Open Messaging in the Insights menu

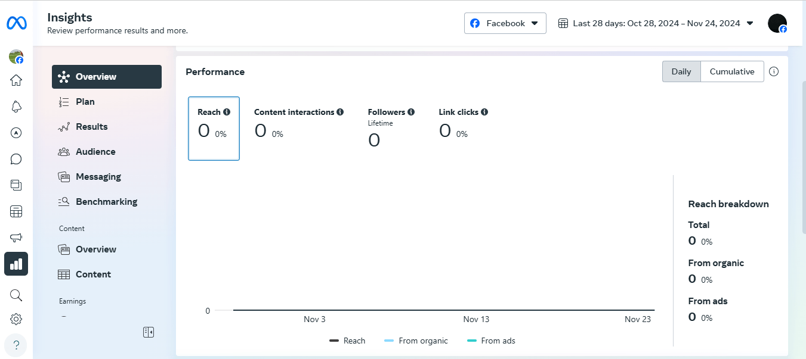107,177
